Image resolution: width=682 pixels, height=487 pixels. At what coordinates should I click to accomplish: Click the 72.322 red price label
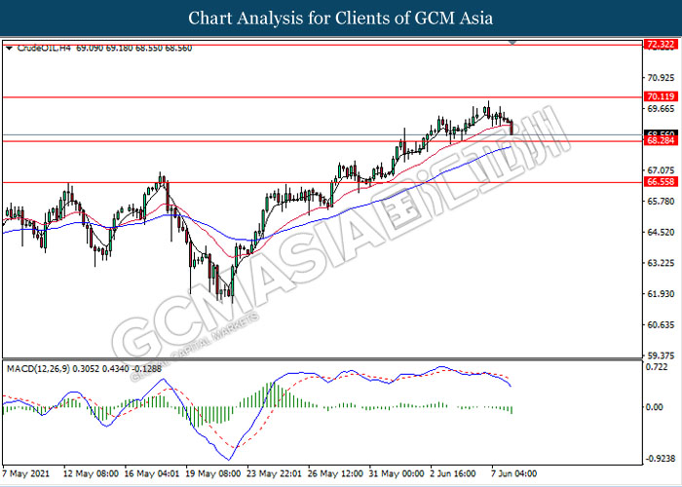[661, 45]
